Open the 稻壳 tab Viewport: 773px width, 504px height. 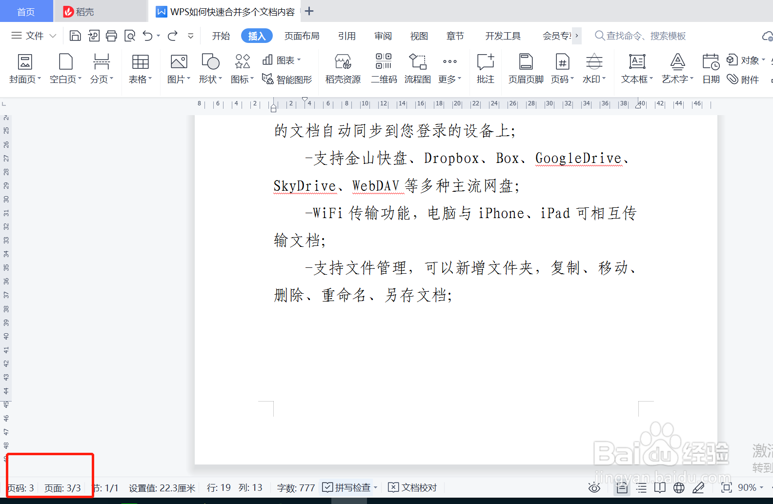(101, 11)
